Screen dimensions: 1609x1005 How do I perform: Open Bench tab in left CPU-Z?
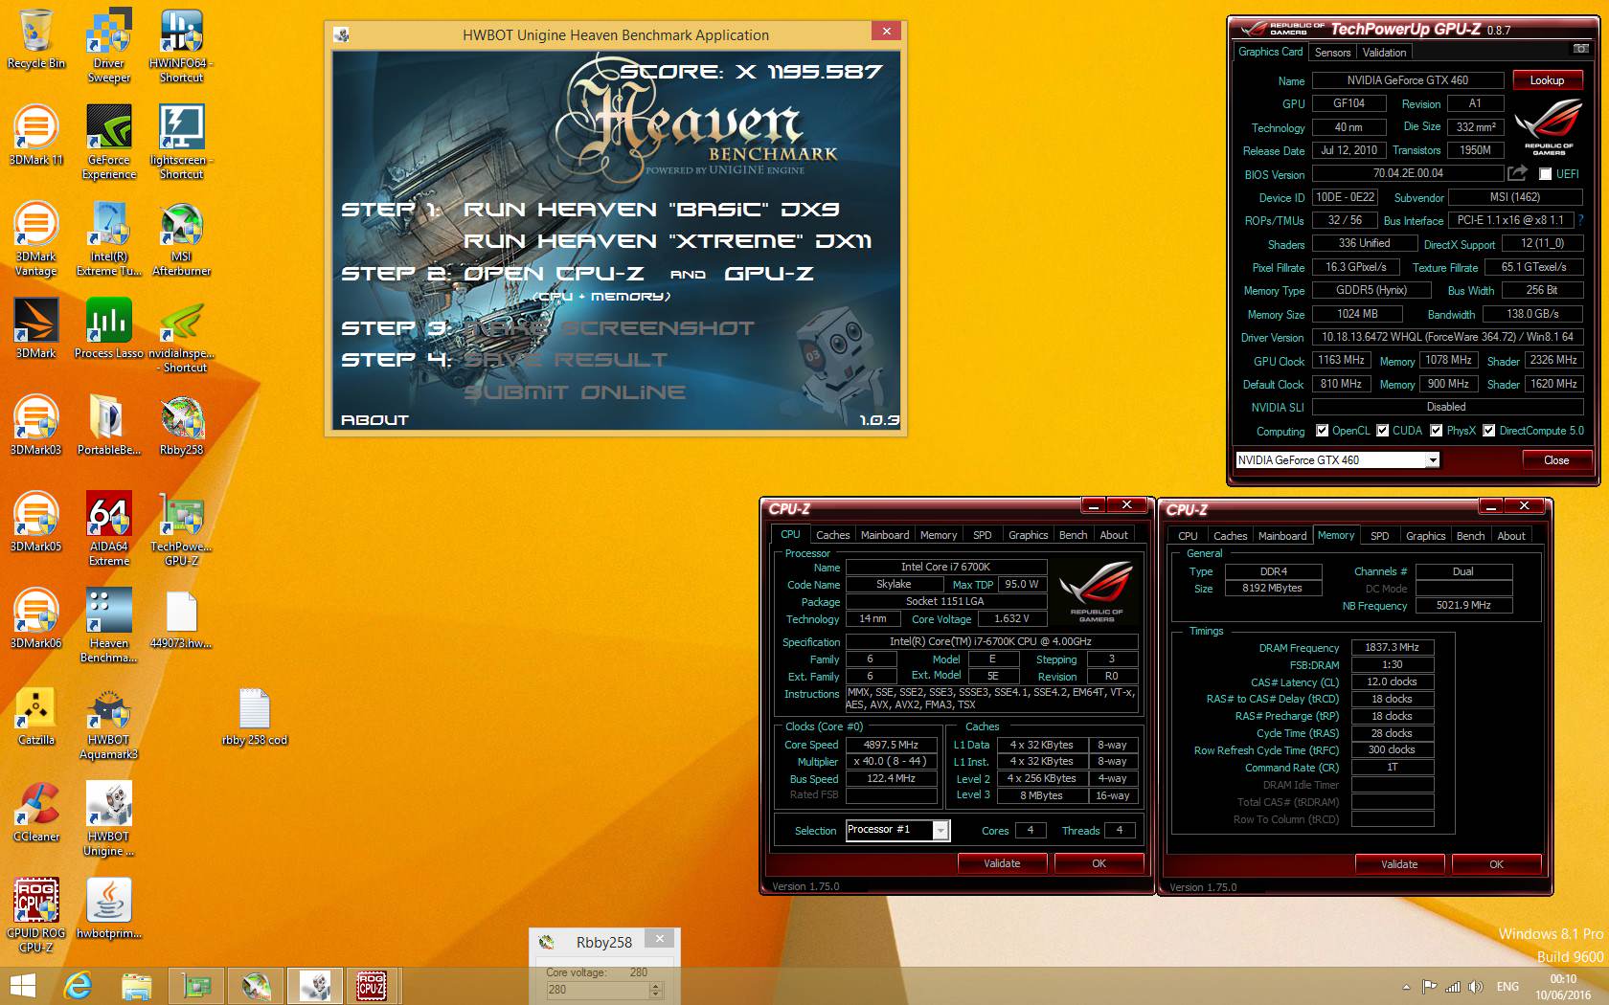tap(1073, 535)
